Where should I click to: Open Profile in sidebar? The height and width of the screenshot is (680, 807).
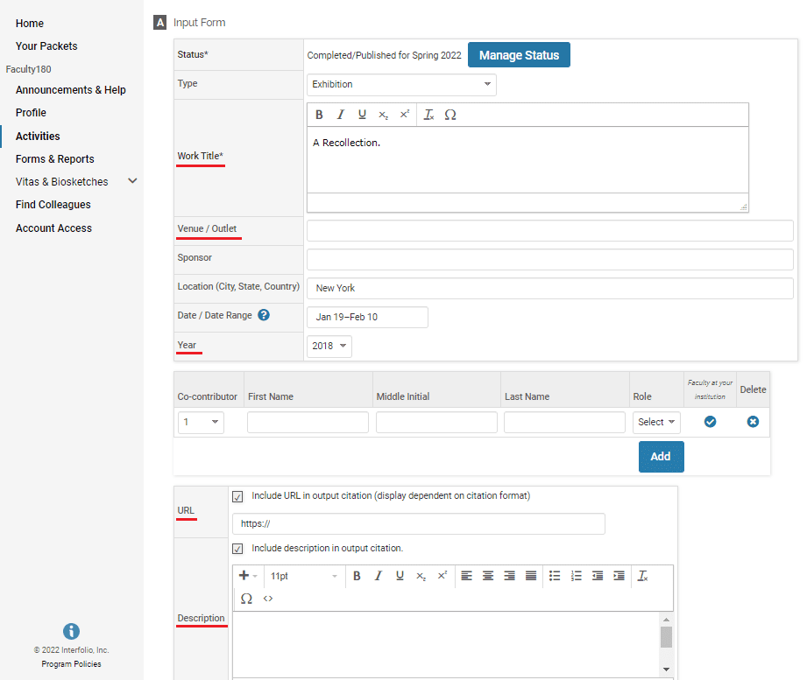(31, 113)
